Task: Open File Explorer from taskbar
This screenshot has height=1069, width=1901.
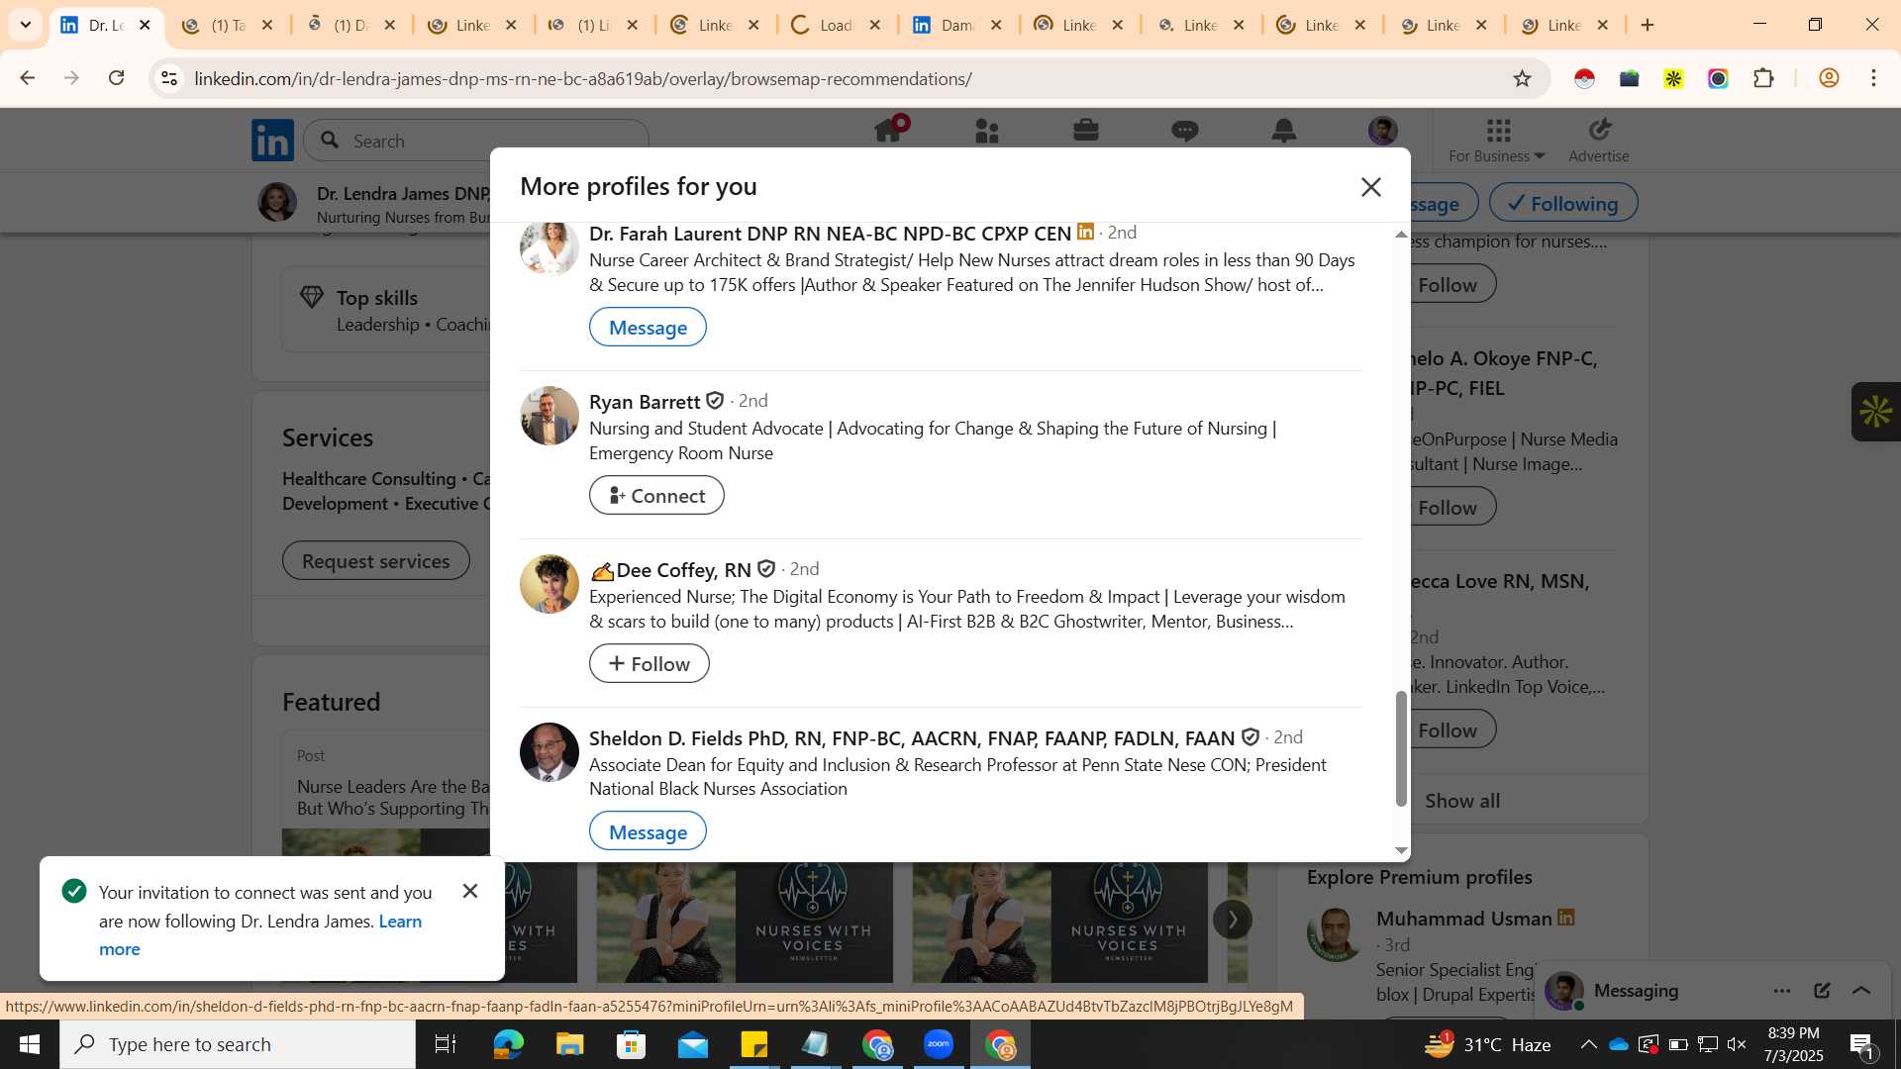Action: pos(569,1044)
